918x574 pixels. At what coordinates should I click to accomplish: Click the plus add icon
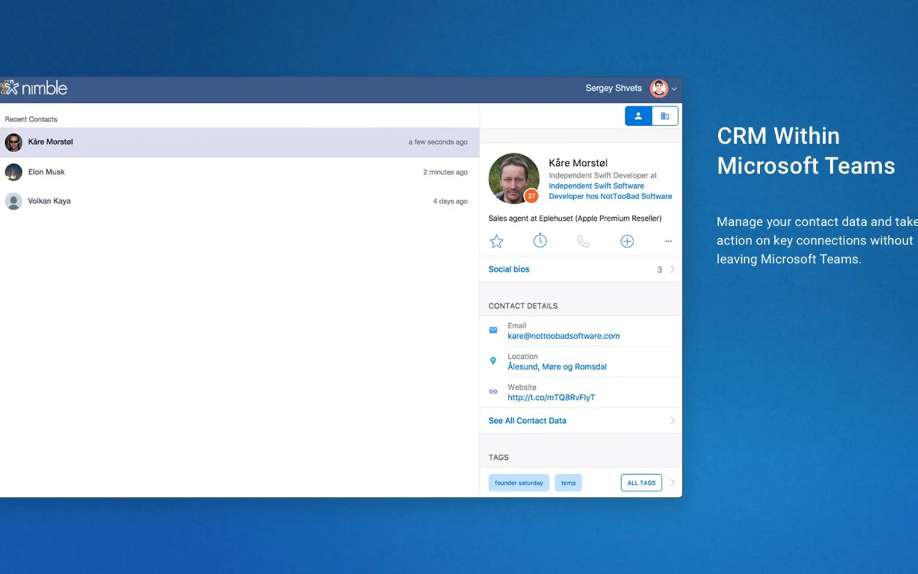click(627, 241)
